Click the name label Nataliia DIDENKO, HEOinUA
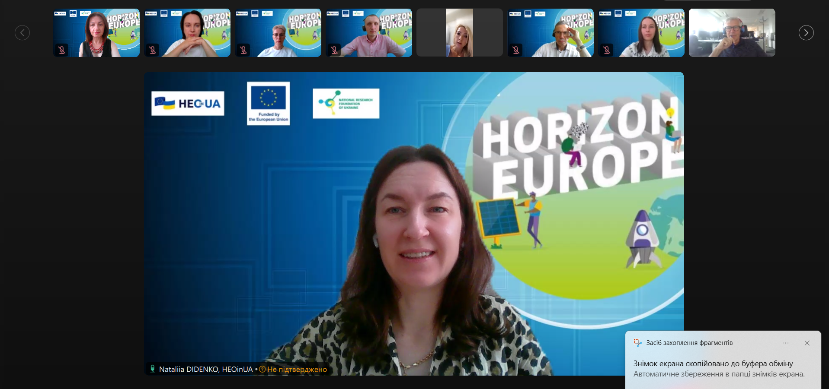This screenshot has width=829, height=389. pyautogui.click(x=206, y=369)
